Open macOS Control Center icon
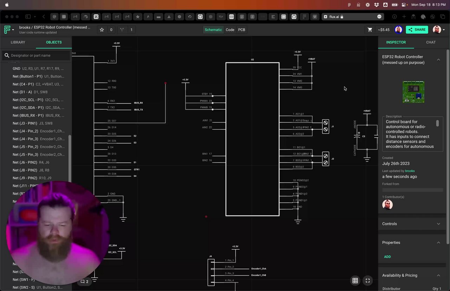Screen dimensions: 450x291 click(x=404, y=5)
